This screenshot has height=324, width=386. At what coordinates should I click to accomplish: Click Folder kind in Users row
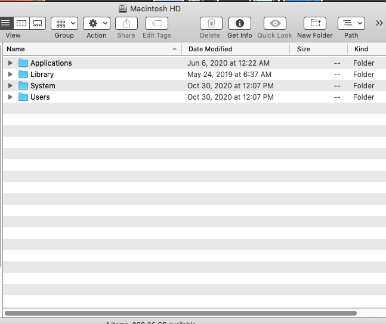(363, 97)
